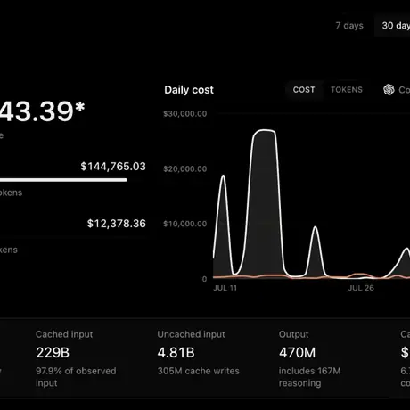Click the JUL 11 axis label
Image resolution: width=410 pixels, height=410 pixels.
tap(225, 288)
